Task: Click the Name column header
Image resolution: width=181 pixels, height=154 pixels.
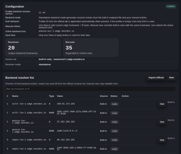Action: 15,96
